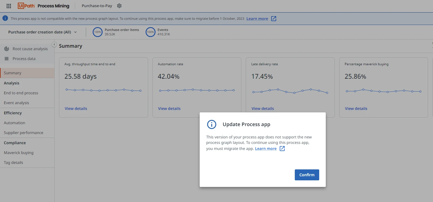The height and width of the screenshot is (202, 433).
Task: Click Root cause analysis icon
Action: click(7, 49)
